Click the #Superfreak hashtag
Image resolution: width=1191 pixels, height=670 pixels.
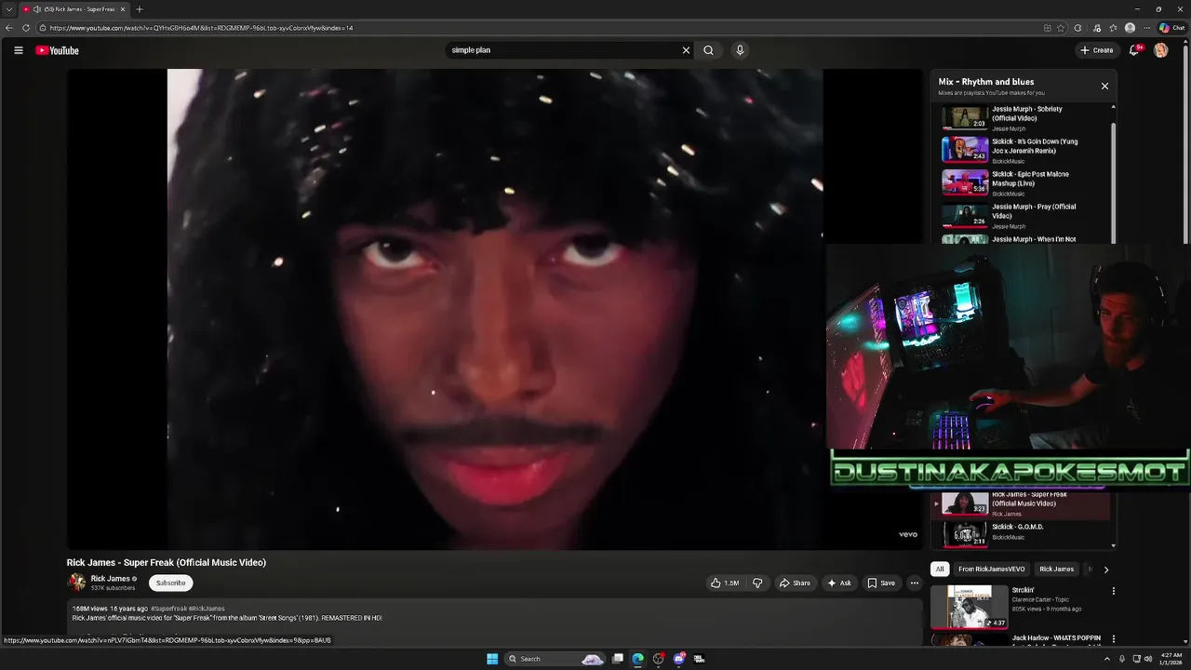coord(168,609)
